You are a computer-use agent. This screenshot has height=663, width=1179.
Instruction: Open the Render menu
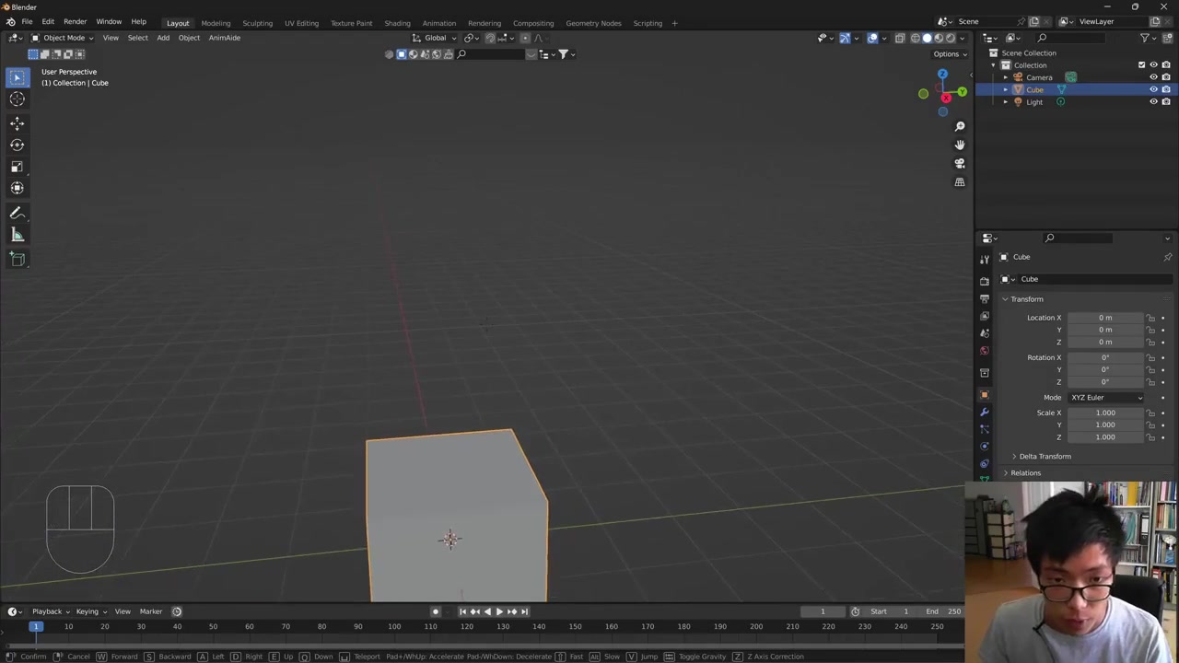pos(75,21)
